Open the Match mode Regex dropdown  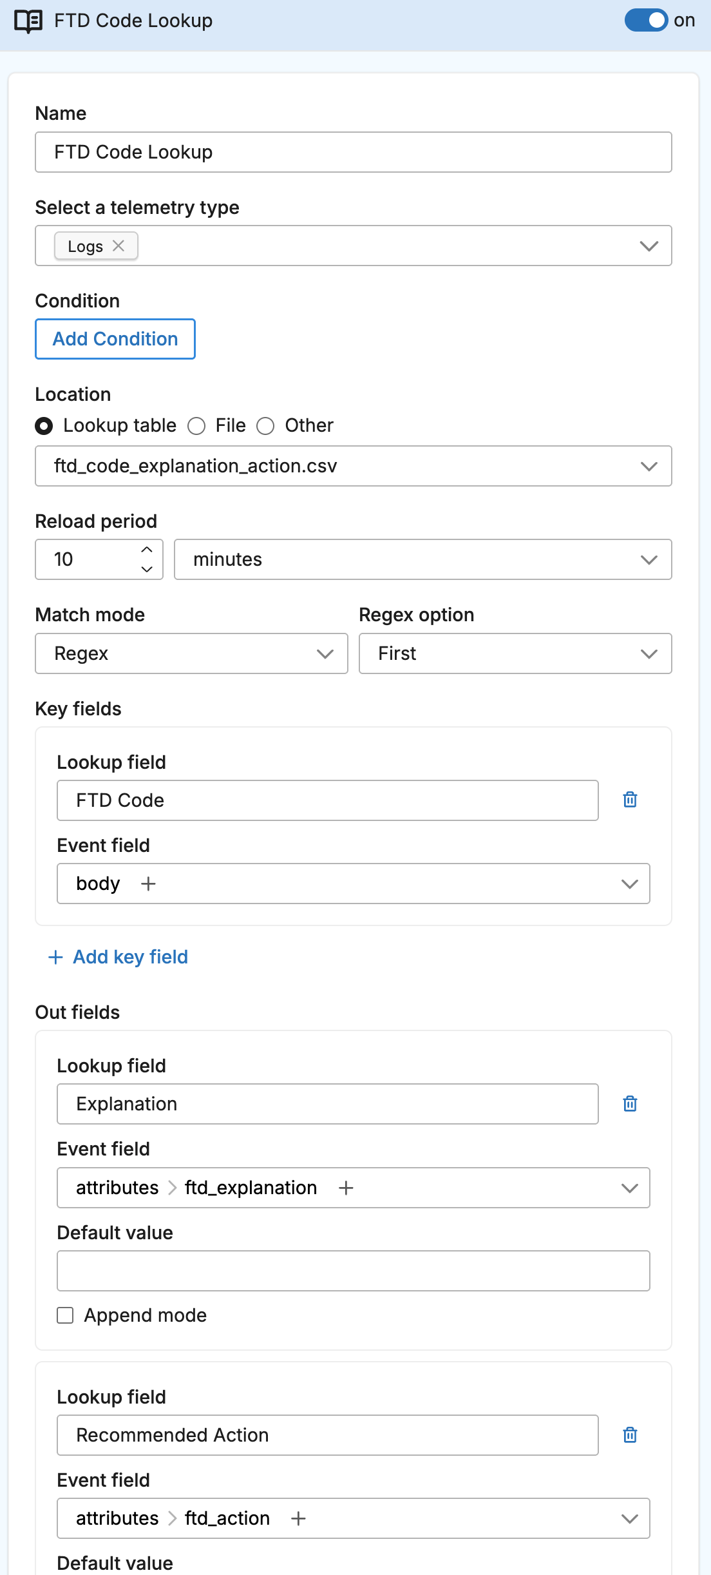click(x=191, y=653)
